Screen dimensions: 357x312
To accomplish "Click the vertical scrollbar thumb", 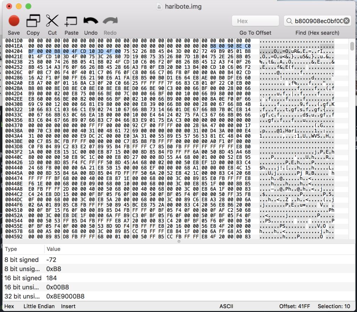I will tap(352, 46).
